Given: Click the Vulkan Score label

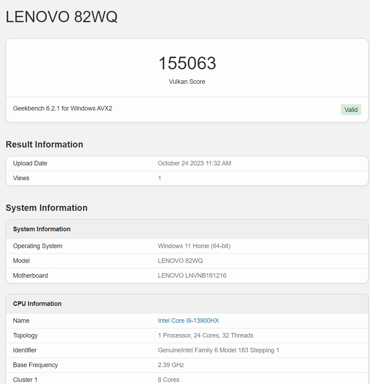Looking at the screenshot, I should coord(187,82).
